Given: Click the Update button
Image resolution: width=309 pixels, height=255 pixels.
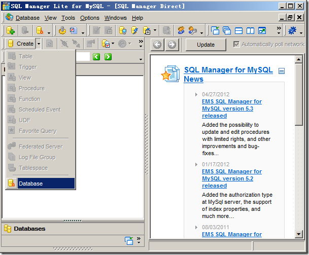Looking at the screenshot, I should pyautogui.click(x=205, y=45).
